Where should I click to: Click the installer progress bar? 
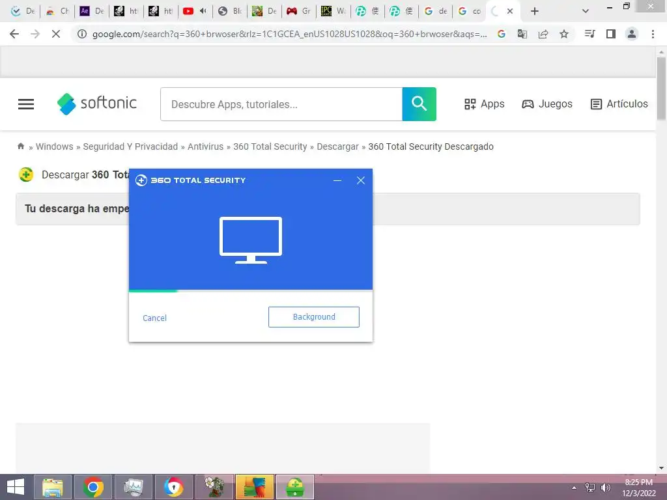click(x=251, y=291)
